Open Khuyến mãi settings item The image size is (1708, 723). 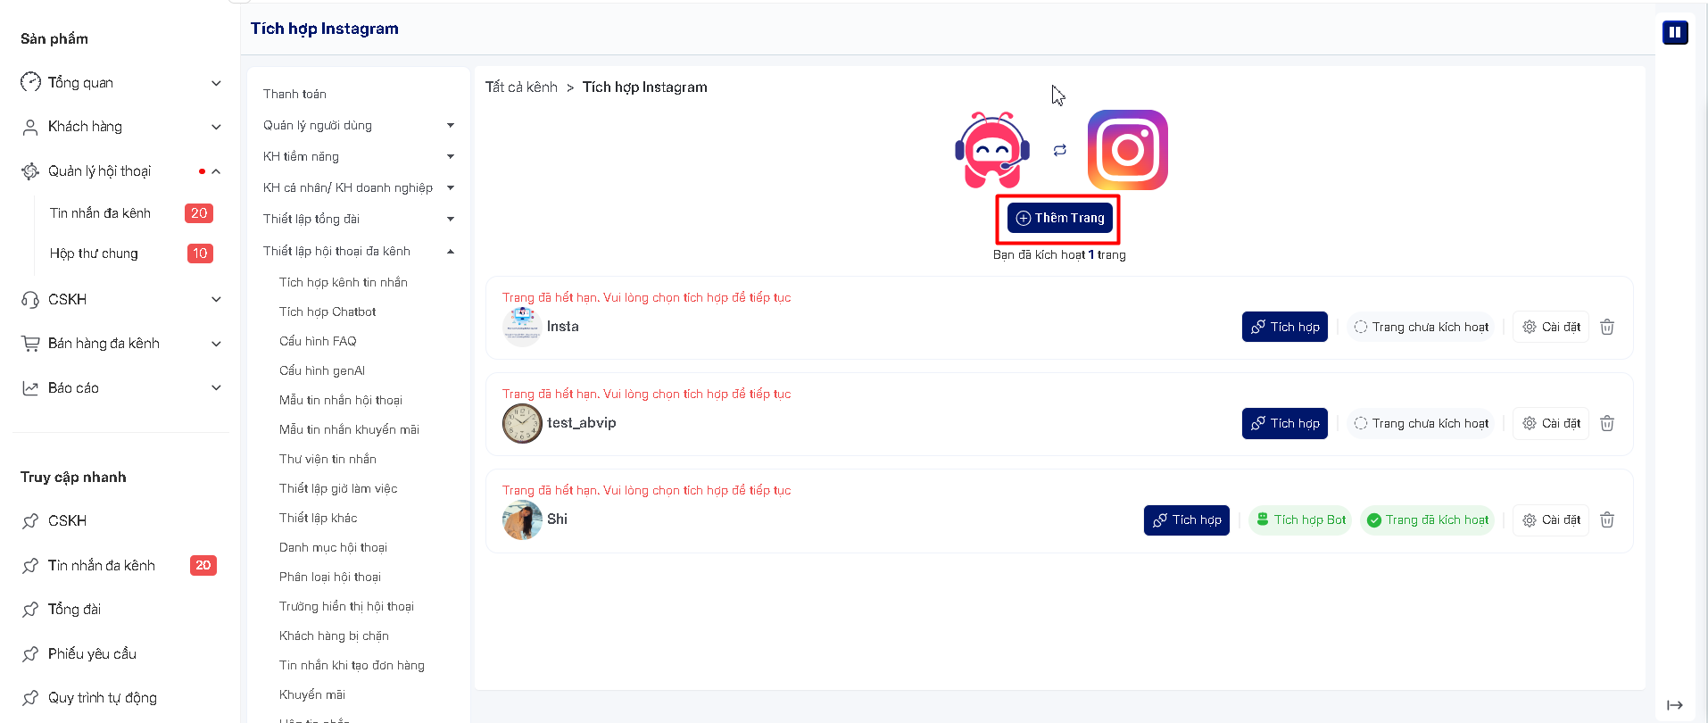tap(312, 694)
